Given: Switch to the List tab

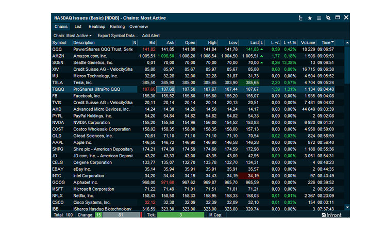Looking at the screenshot, I should click(78, 27).
